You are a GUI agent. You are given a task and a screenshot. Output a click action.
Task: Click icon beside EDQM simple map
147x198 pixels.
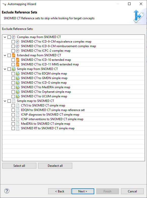click(18, 74)
